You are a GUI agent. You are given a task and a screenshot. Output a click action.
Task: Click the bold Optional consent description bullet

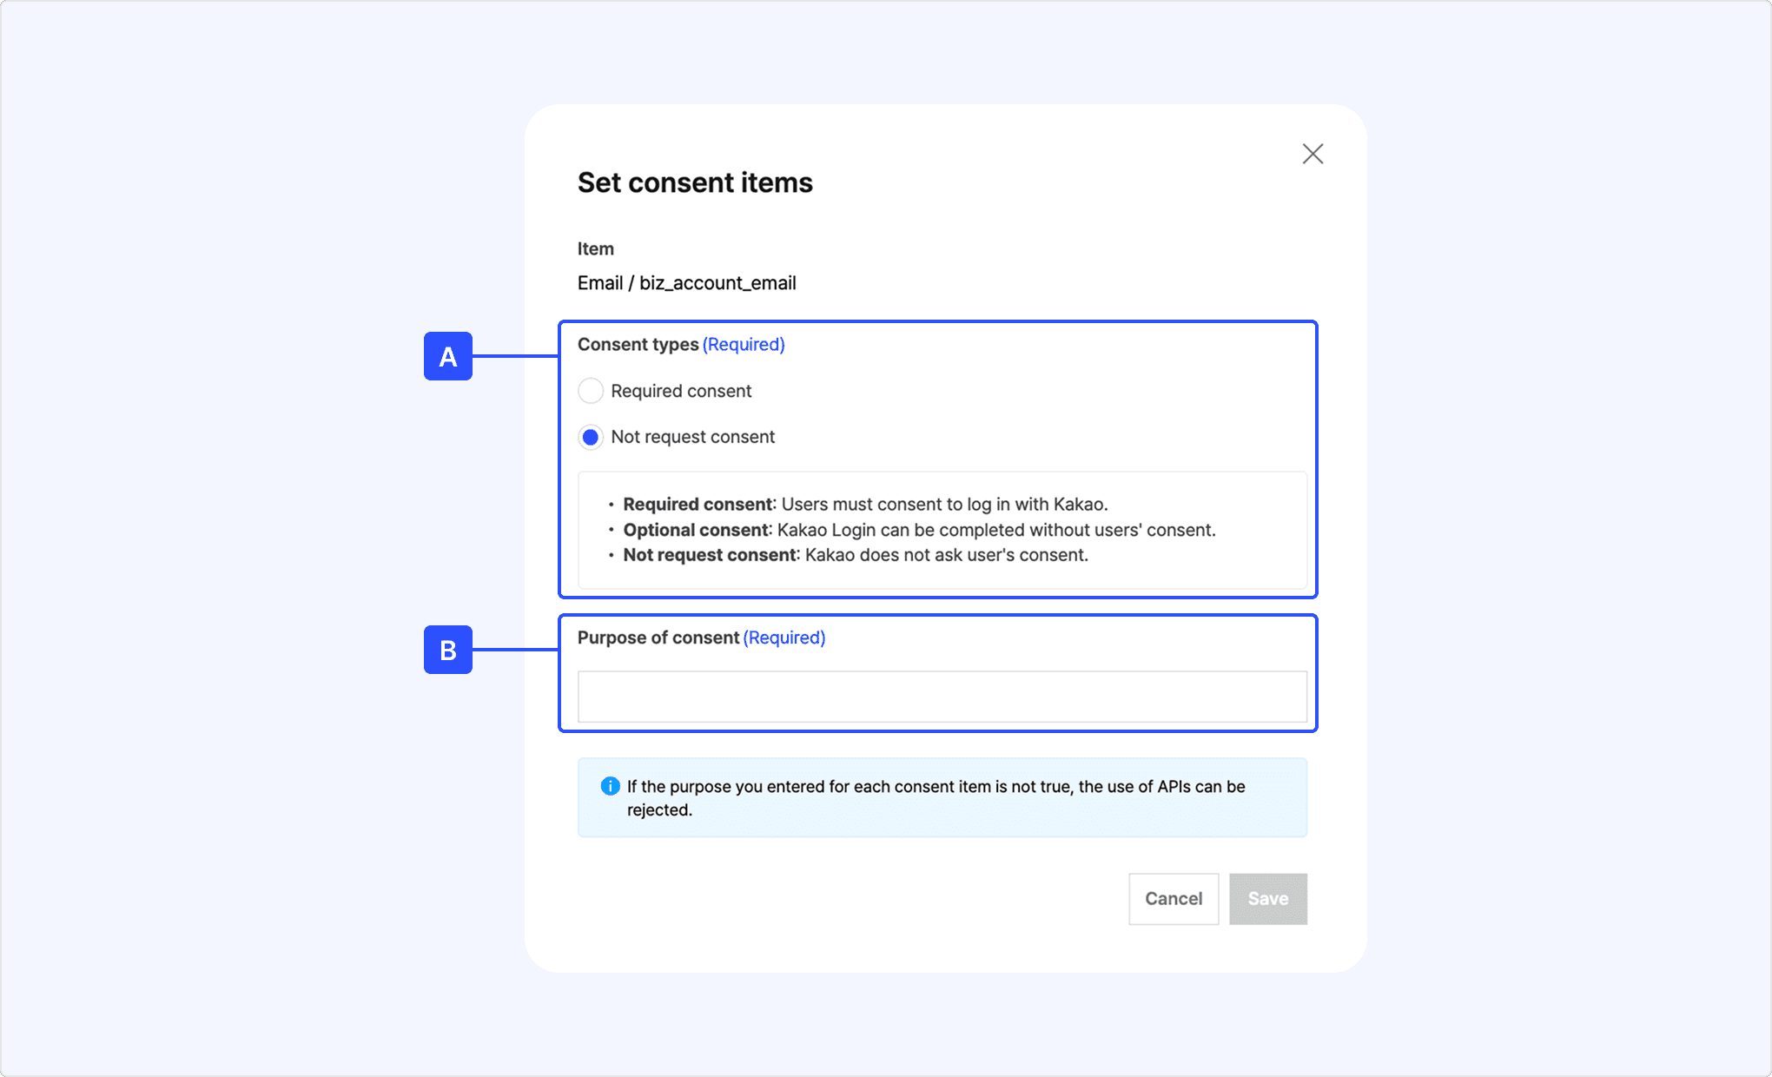pyautogui.click(x=696, y=530)
